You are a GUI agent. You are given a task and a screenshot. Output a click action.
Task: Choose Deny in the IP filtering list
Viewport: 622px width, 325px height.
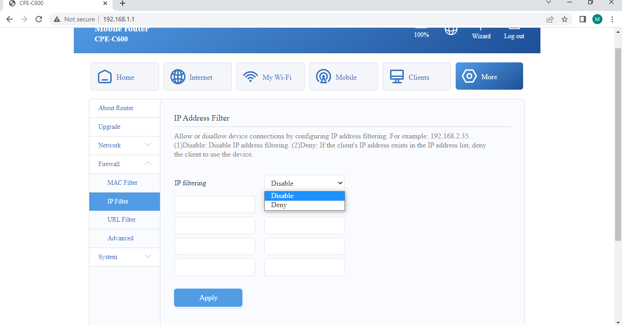(x=304, y=205)
